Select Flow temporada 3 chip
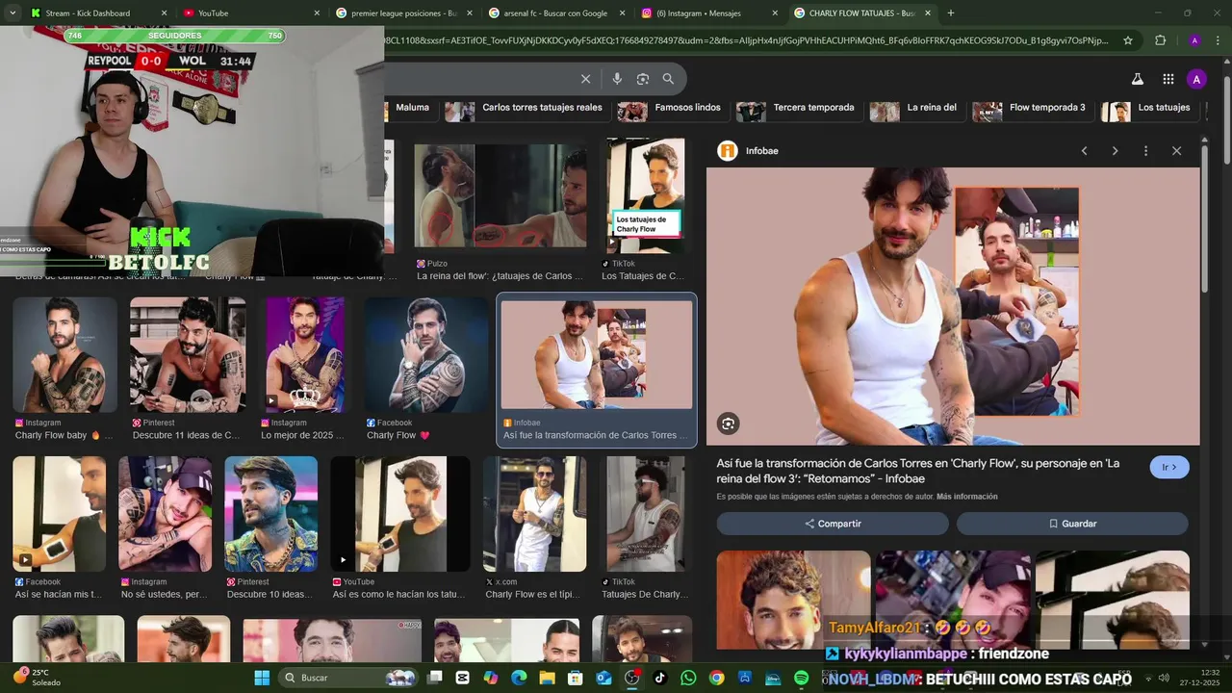Screen dimensions: 1232x693 tap(1032, 108)
